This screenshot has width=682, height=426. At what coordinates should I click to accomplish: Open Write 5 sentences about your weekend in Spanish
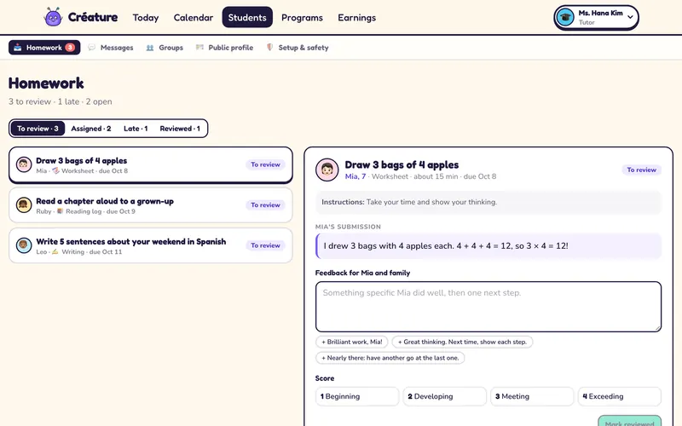click(x=151, y=245)
